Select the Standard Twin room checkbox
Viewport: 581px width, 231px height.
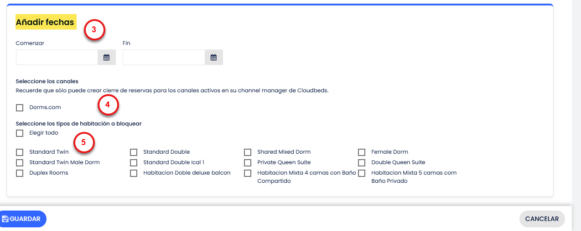(20, 152)
